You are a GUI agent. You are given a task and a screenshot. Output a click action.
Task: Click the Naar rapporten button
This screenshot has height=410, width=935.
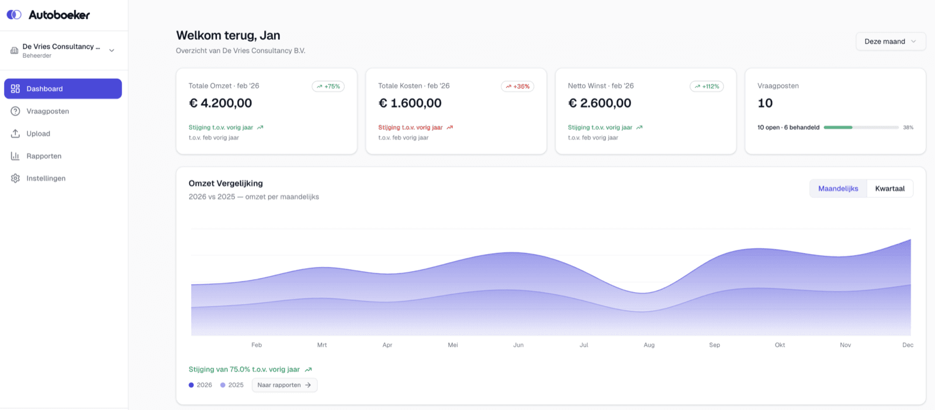(x=285, y=385)
